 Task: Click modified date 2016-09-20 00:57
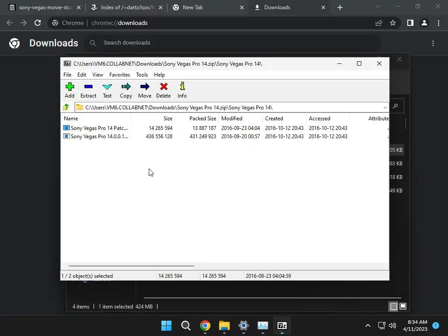pos(241,136)
